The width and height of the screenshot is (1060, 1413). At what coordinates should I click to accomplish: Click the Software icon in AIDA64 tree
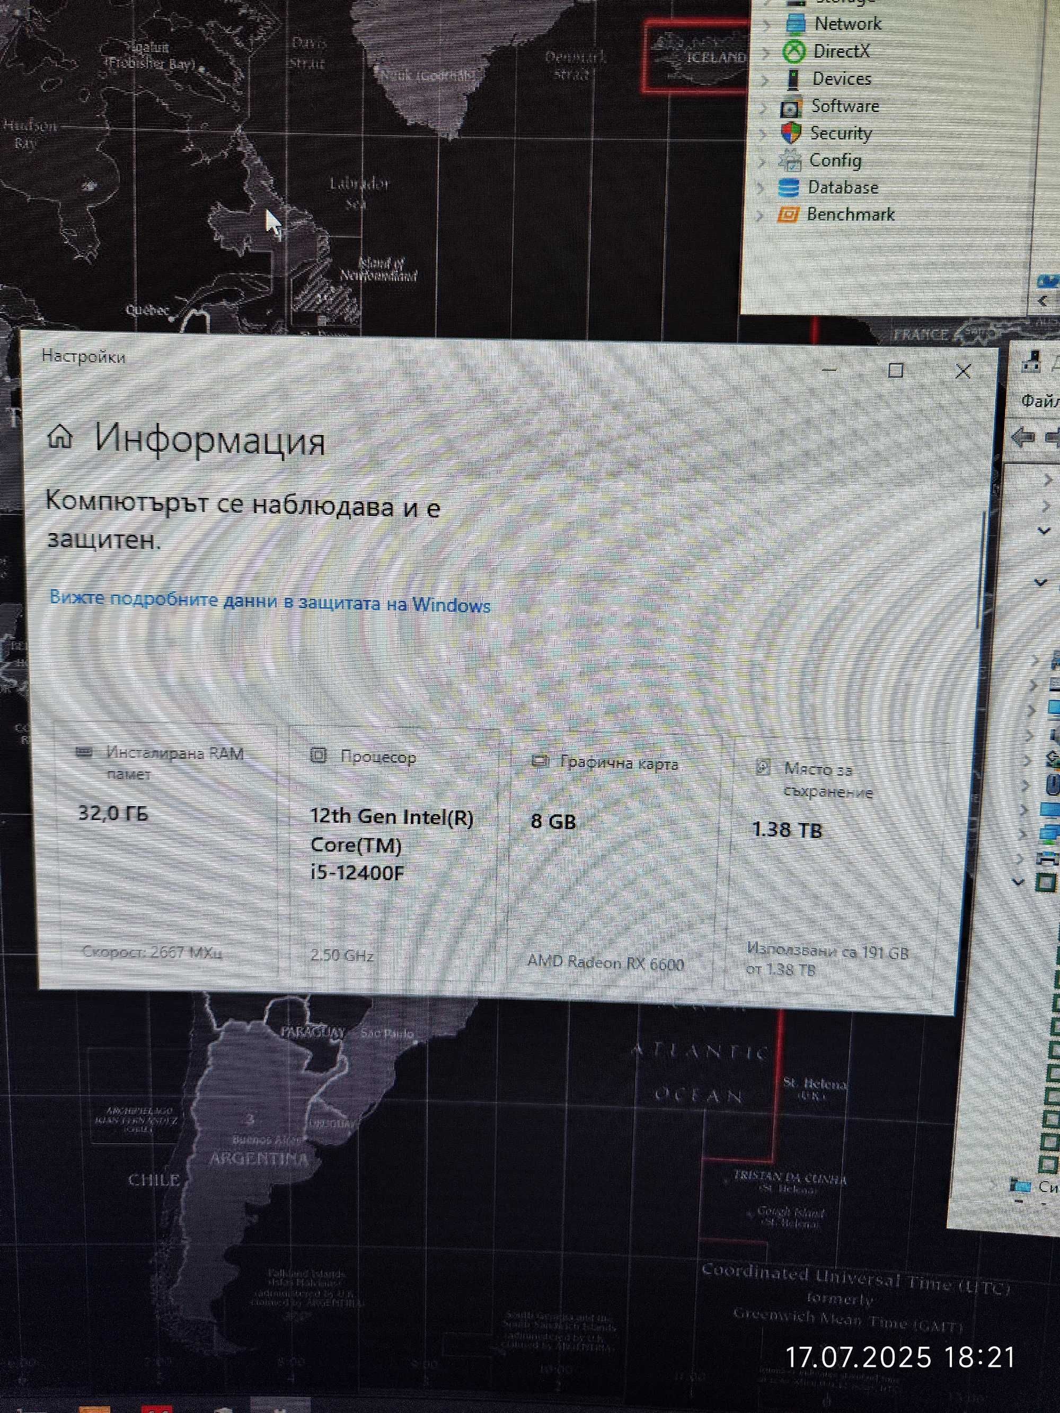click(x=791, y=106)
